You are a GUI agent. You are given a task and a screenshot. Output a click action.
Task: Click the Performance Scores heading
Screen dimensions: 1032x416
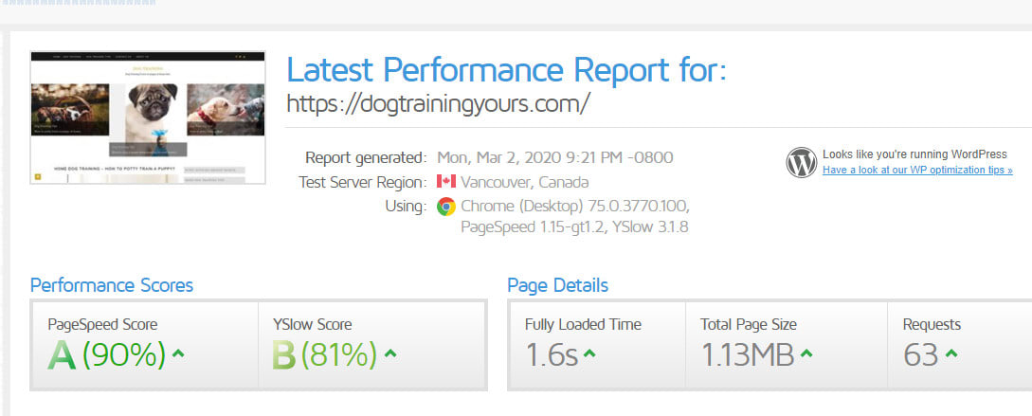click(112, 285)
